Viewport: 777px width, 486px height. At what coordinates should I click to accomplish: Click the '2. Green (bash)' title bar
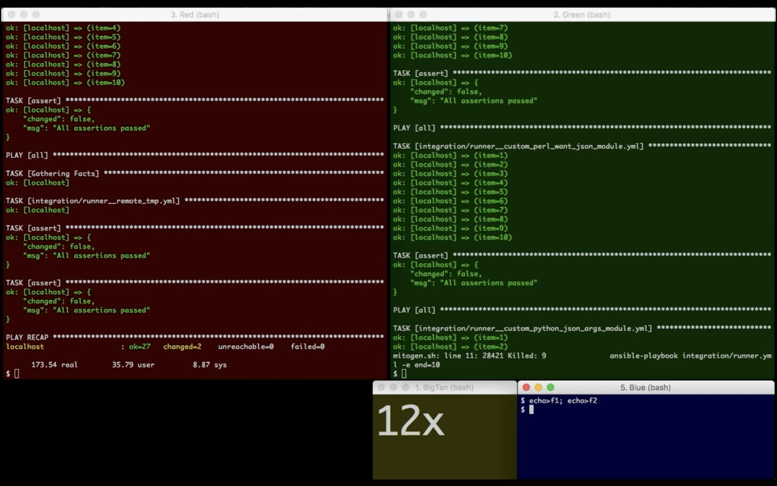click(581, 15)
